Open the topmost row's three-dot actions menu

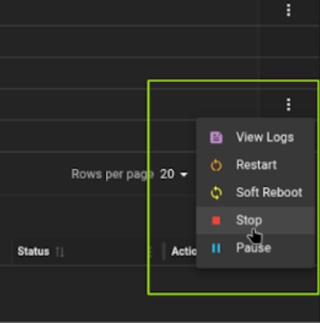coord(288,10)
